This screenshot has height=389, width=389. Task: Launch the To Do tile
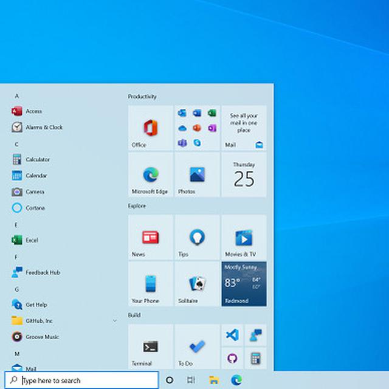[x=197, y=346]
